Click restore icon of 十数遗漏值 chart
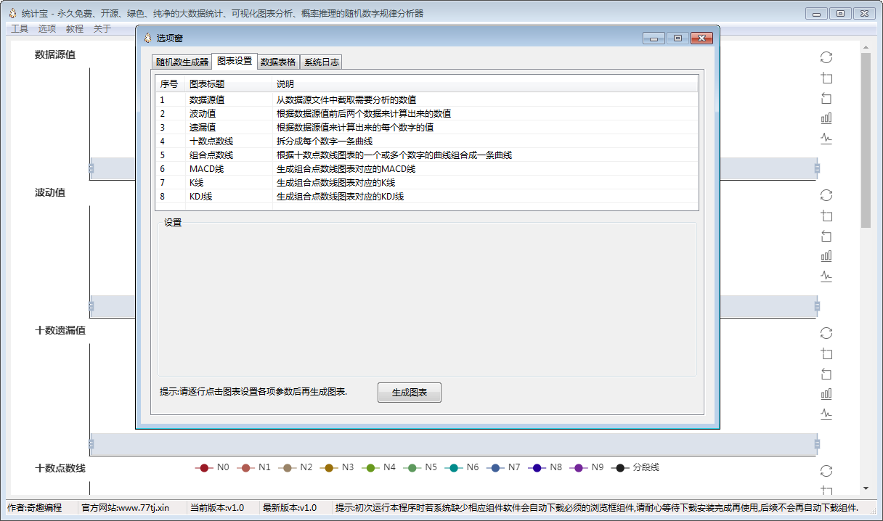The width and height of the screenshot is (883, 521). (826, 333)
